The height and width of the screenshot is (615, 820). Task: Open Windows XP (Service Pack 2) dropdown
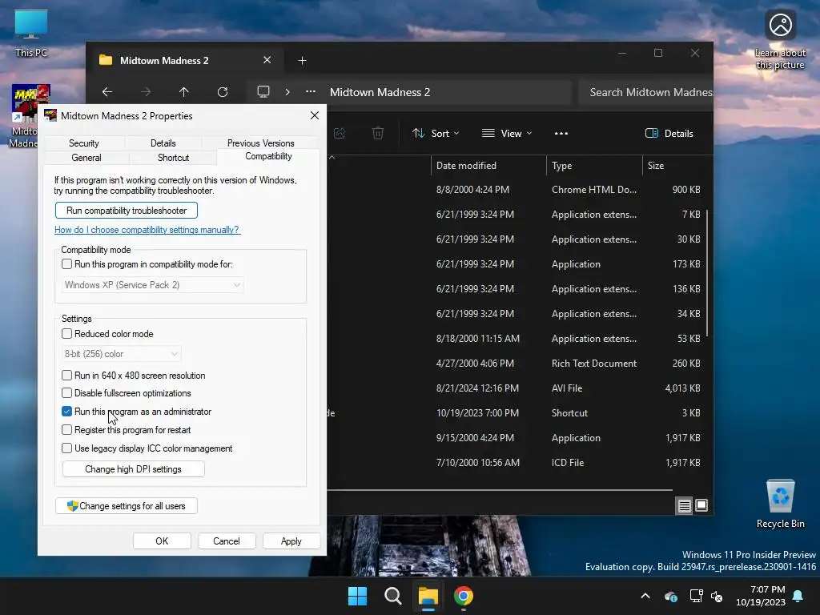pos(152,285)
